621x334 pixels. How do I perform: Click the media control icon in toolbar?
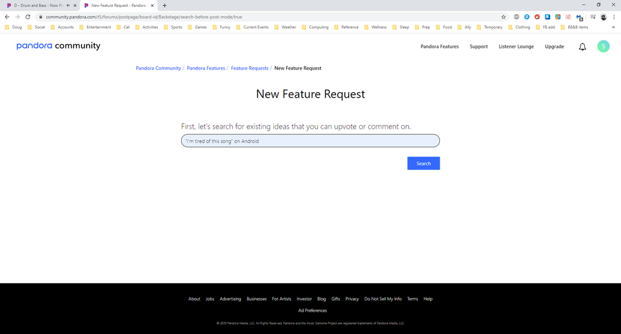tap(593, 17)
